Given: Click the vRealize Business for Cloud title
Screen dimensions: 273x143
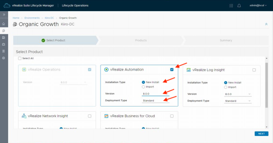Looking at the screenshot, I should [132, 116].
